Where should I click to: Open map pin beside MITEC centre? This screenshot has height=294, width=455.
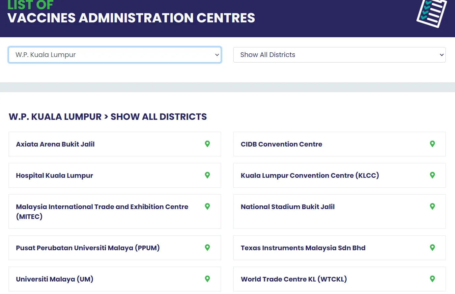[207, 206]
